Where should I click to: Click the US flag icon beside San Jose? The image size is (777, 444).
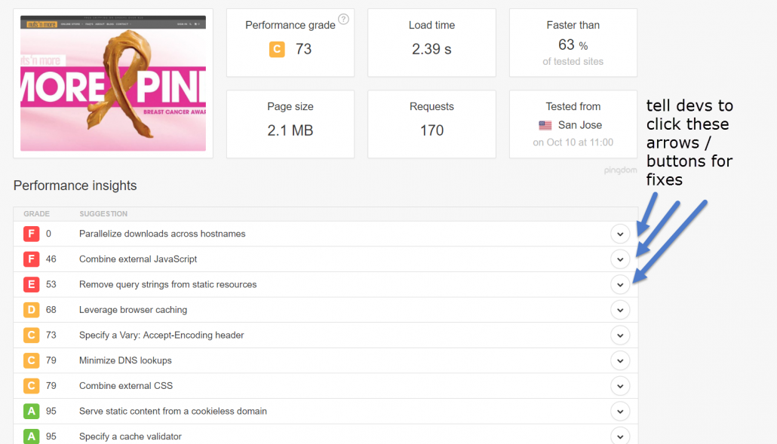[x=545, y=125]
